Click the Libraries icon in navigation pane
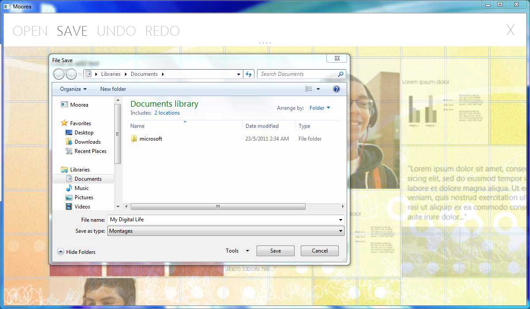This screenshot has width=530, height=309. click(64, 170)
